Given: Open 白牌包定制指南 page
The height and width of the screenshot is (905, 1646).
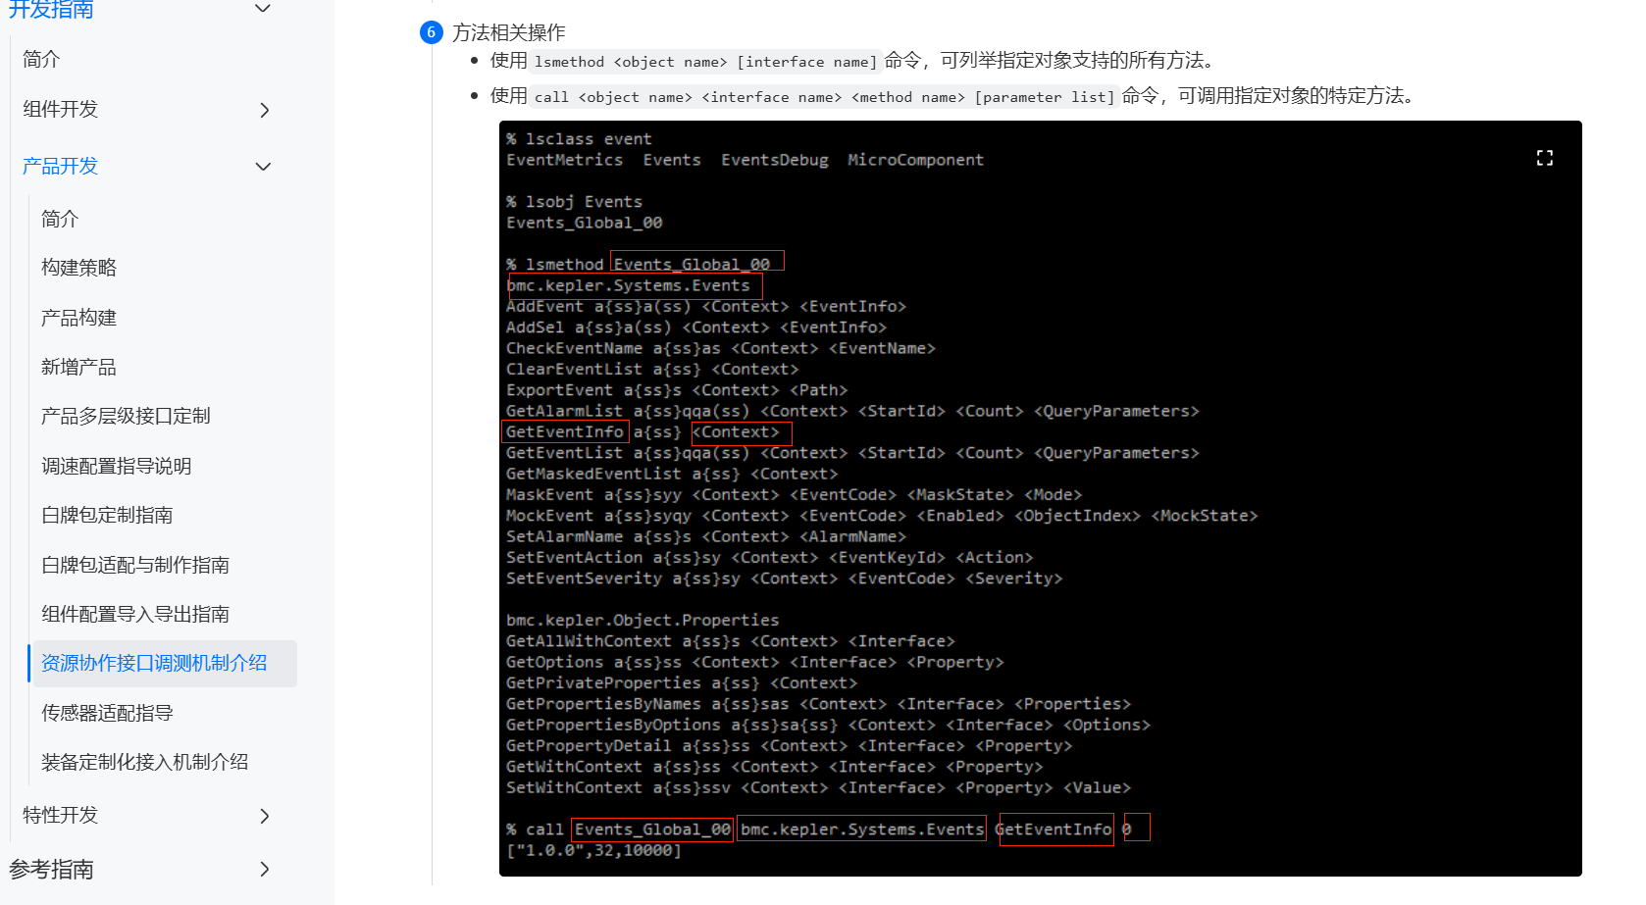Looking at the screenshot, I should [x=107, y=515].
